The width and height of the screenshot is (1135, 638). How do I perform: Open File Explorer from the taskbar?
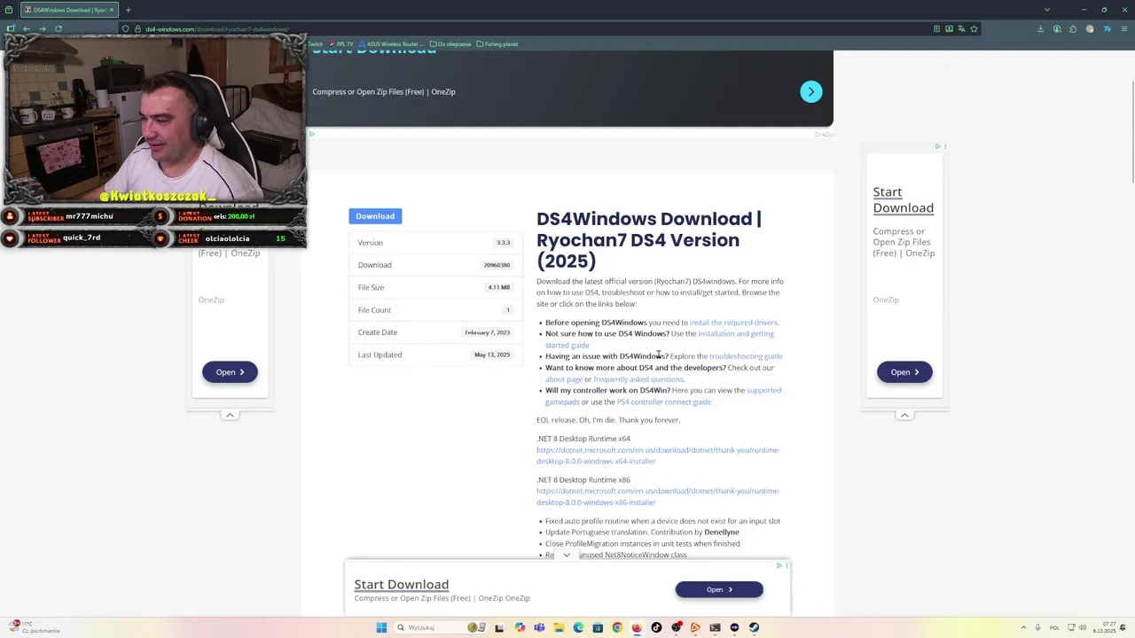click(559, 627)
